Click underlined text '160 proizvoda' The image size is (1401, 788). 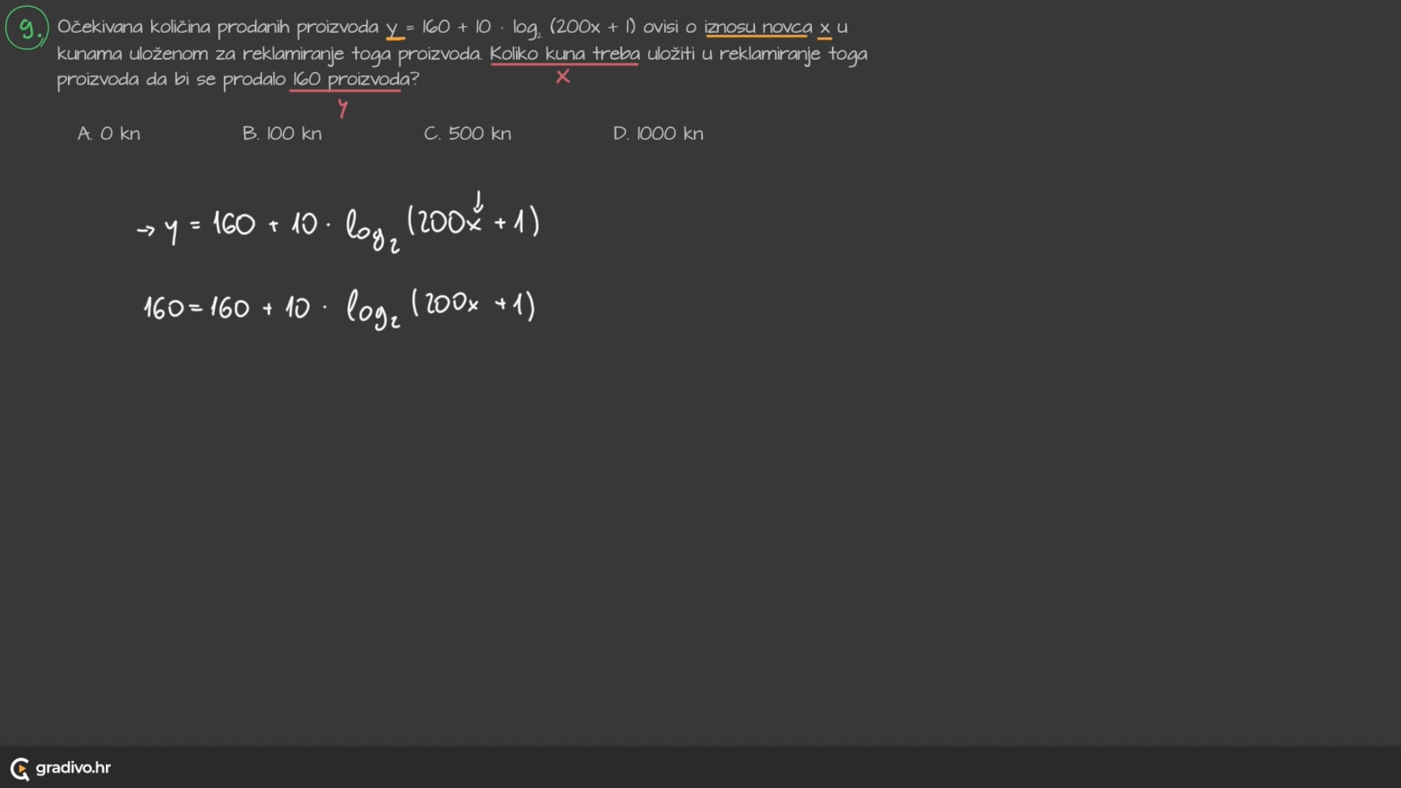350,80
